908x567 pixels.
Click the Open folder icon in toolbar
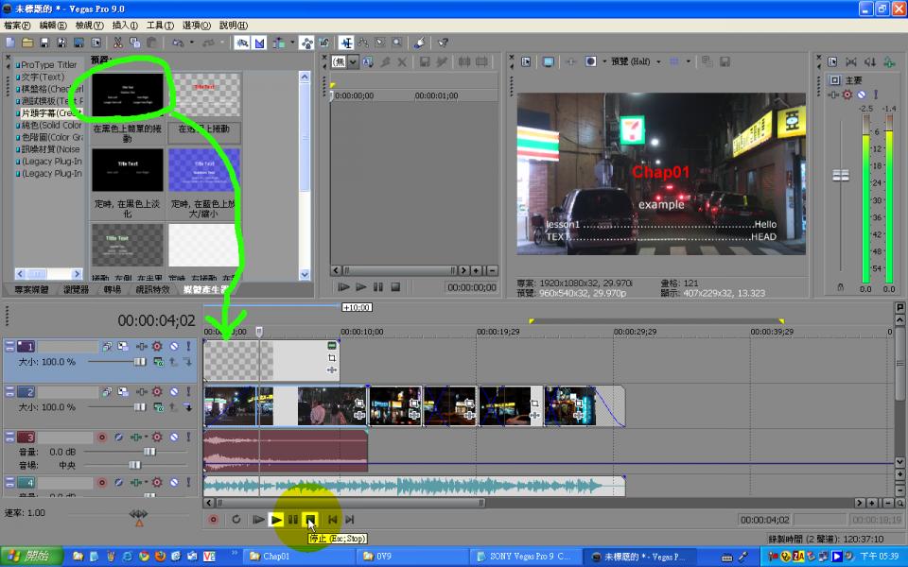pyautogui.click(x=27, y=43)
